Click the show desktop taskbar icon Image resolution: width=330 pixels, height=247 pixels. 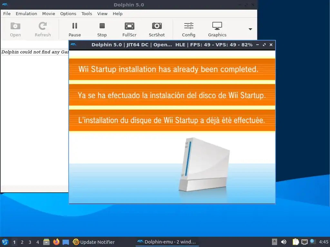click(x=66, y=242)
